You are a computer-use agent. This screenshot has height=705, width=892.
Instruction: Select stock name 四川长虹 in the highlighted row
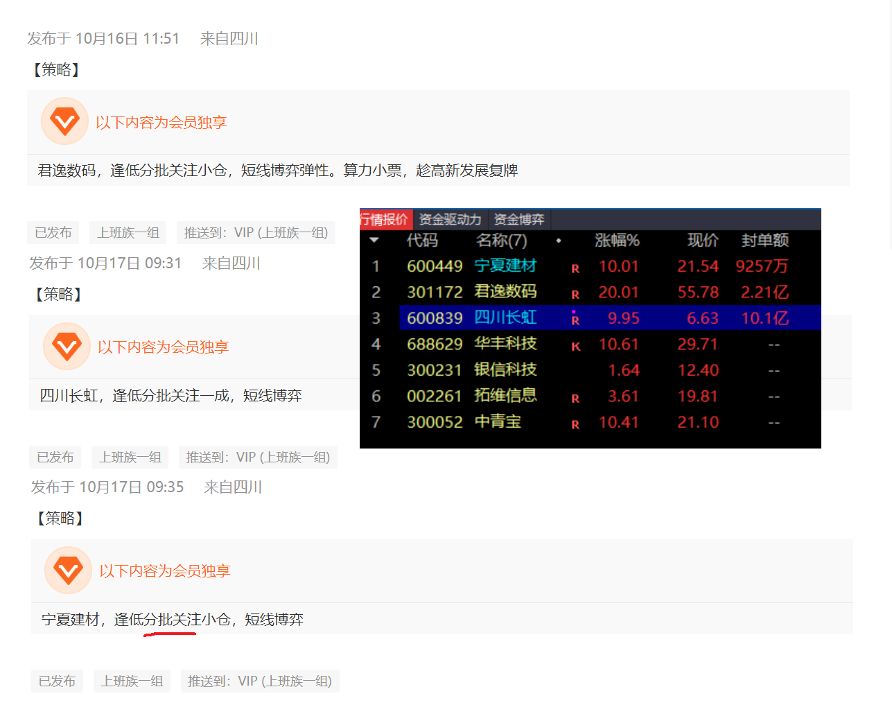click(x=505, y=318)
